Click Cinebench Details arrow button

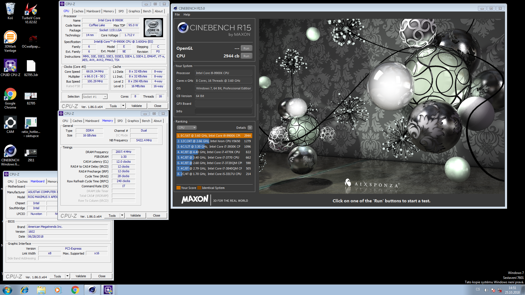coord(250,128)
